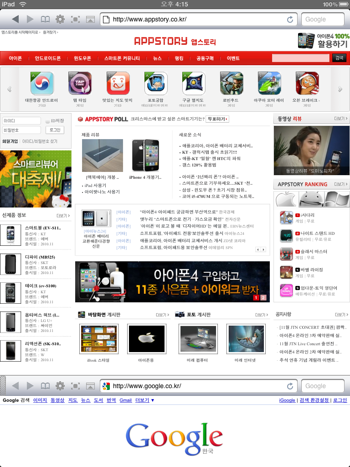Screen dimensions: 350x467
Task: Tap back arrow in top browser toolbar
Action: (x=15, y=19)
